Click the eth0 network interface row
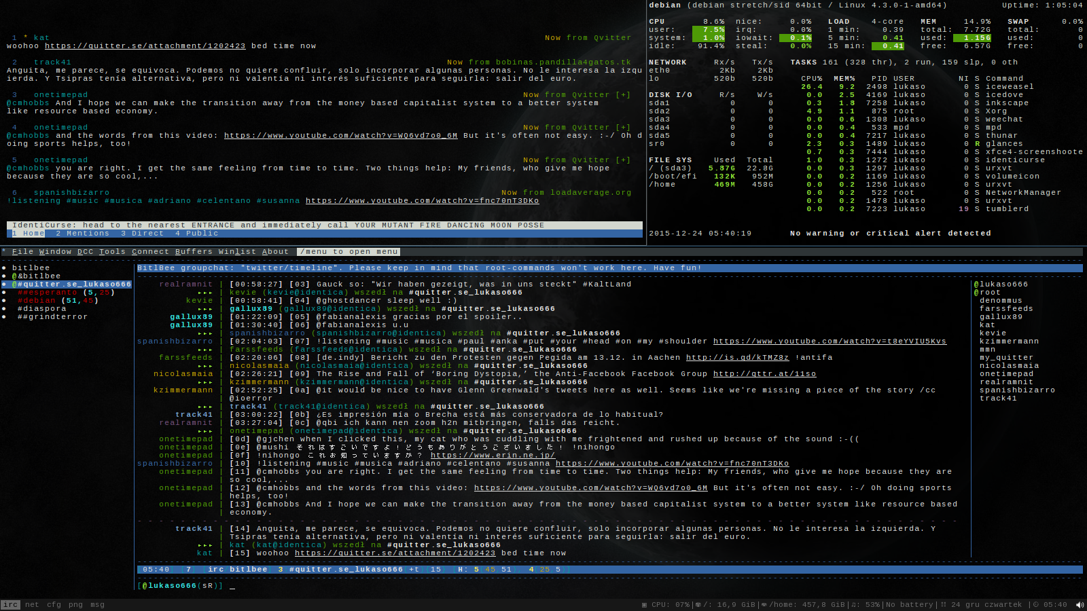The image size is (1087, 611). pos(711,71)
